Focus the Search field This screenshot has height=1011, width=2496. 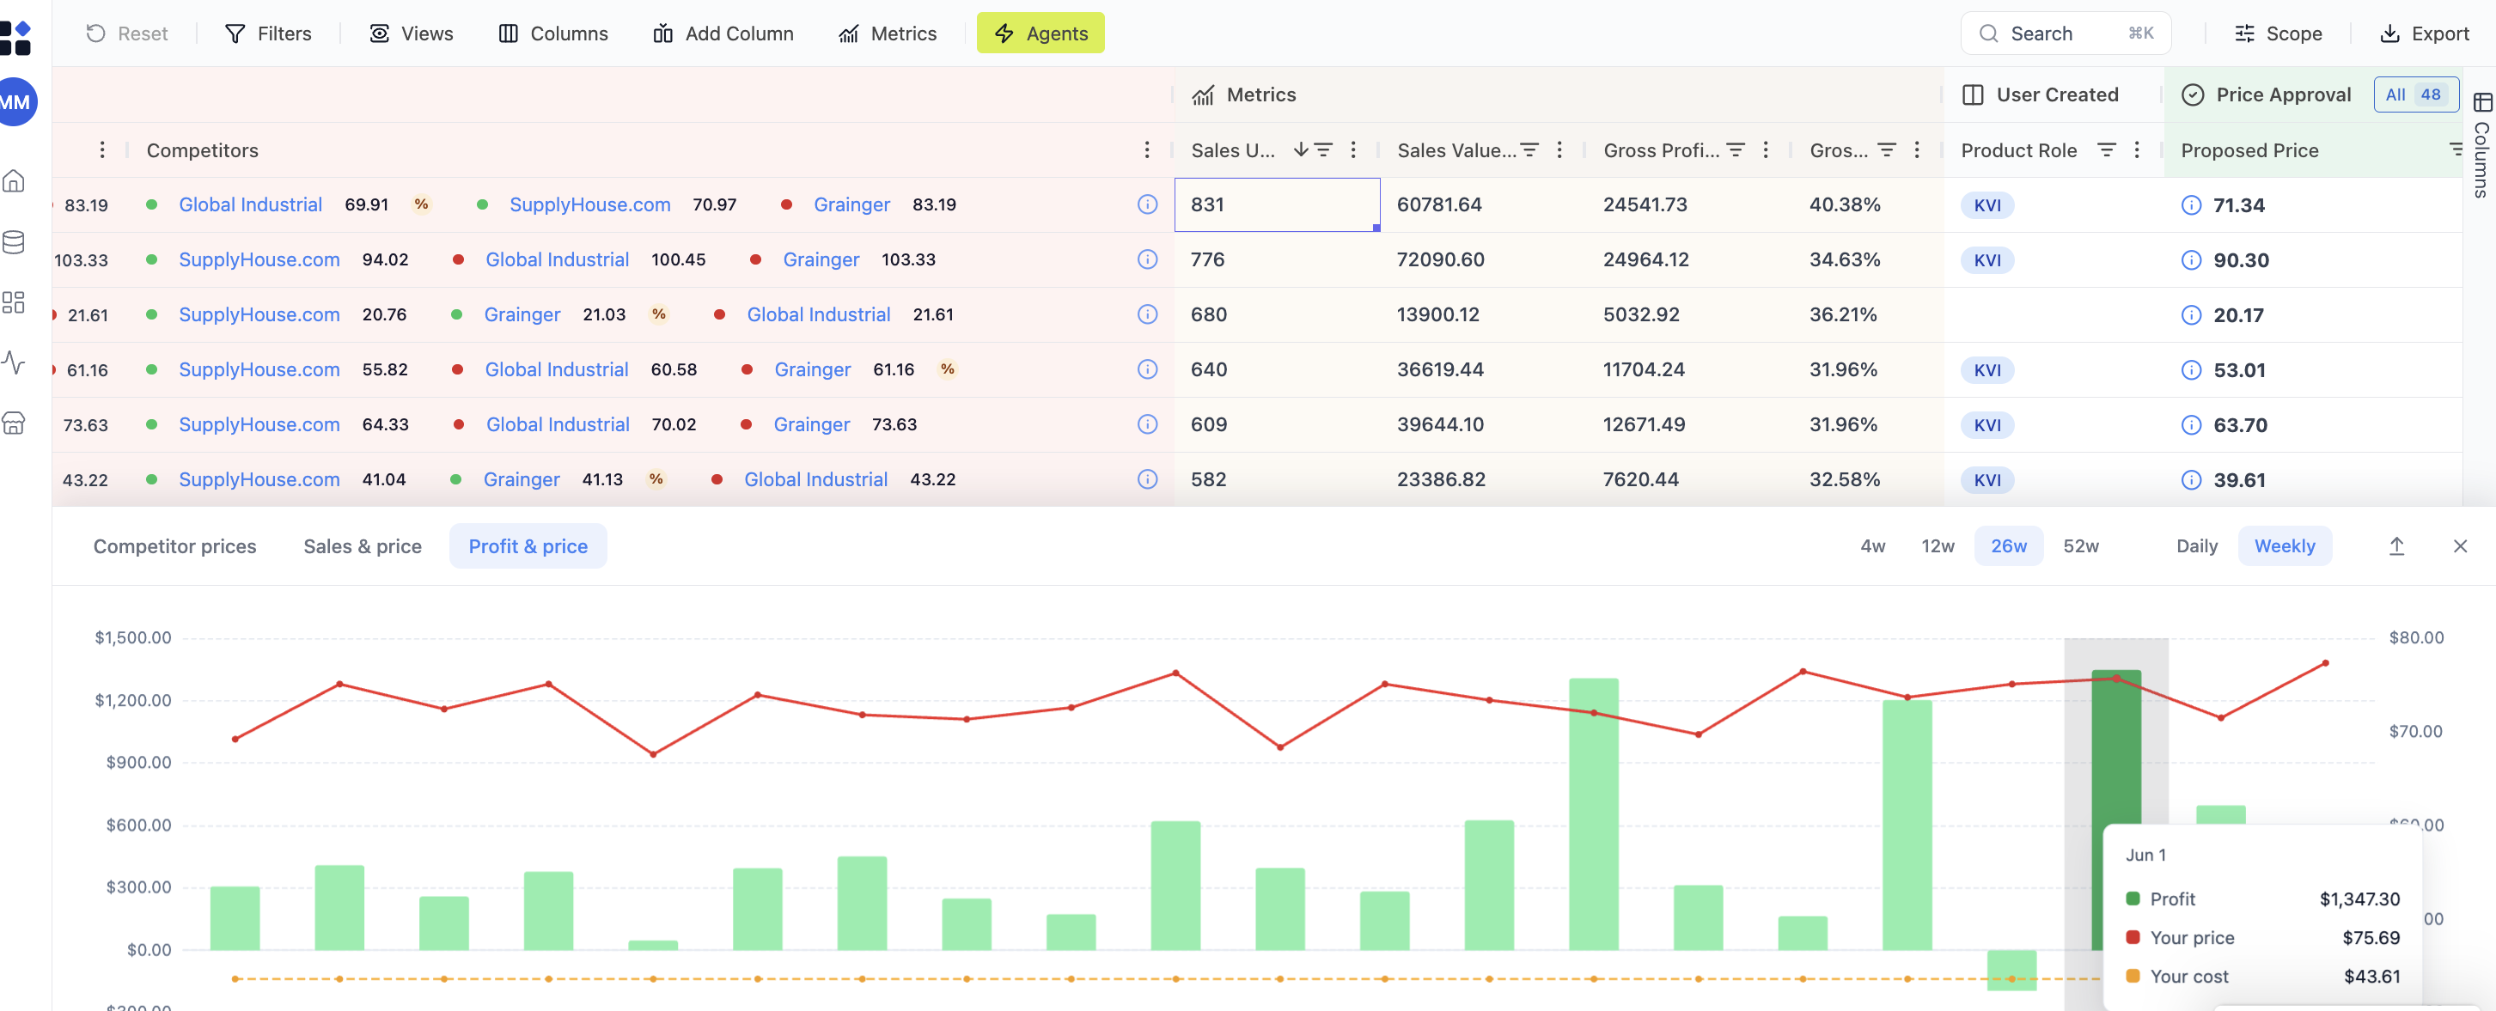click(x=2066, y=33)
